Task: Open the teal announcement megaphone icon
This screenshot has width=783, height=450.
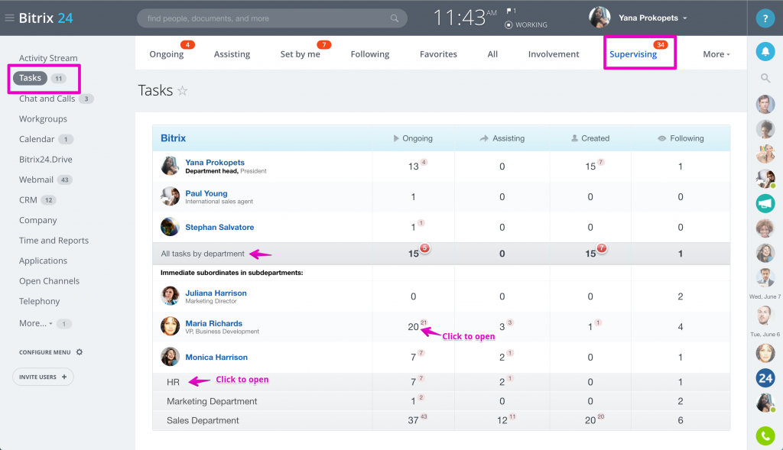Action: pos(765,203)
